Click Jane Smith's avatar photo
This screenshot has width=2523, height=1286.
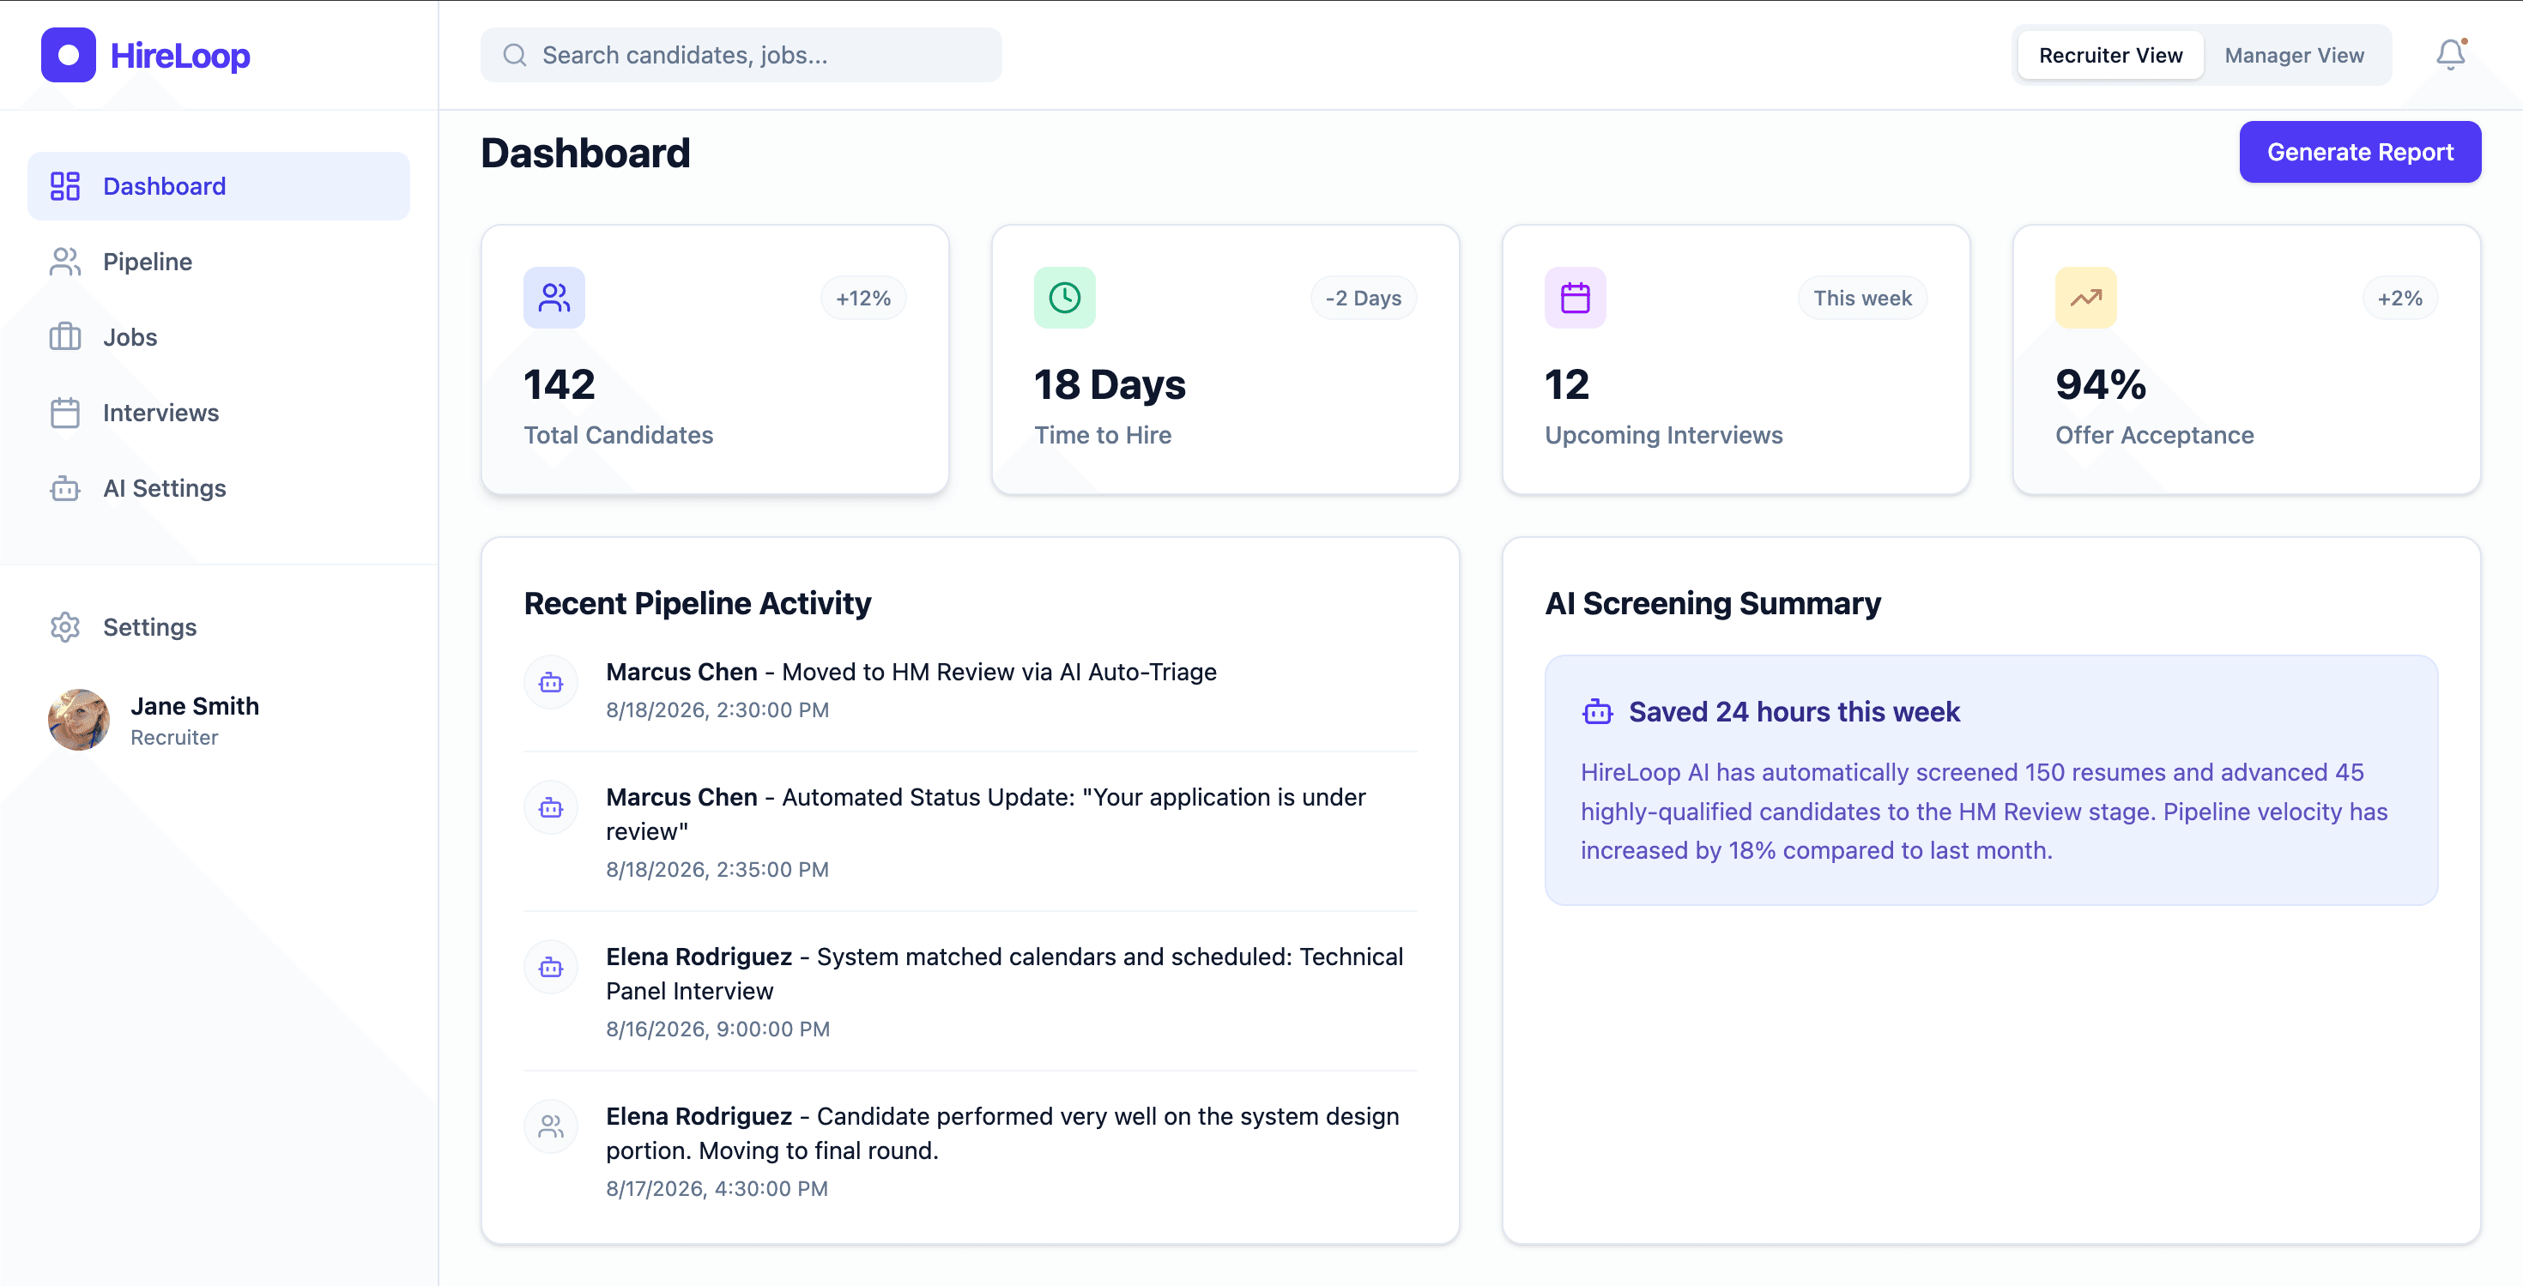pos(78,720)
